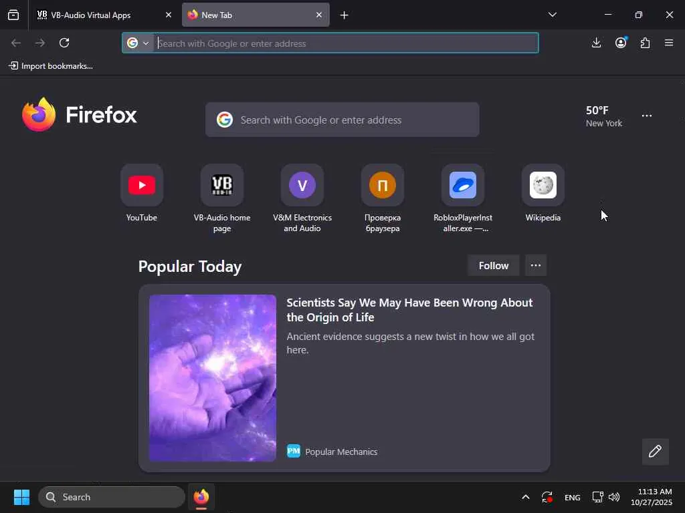The width and height of the screenshot is (685, 513).
Task: Select the New Tab tab
Action: (x=256, y=15)
